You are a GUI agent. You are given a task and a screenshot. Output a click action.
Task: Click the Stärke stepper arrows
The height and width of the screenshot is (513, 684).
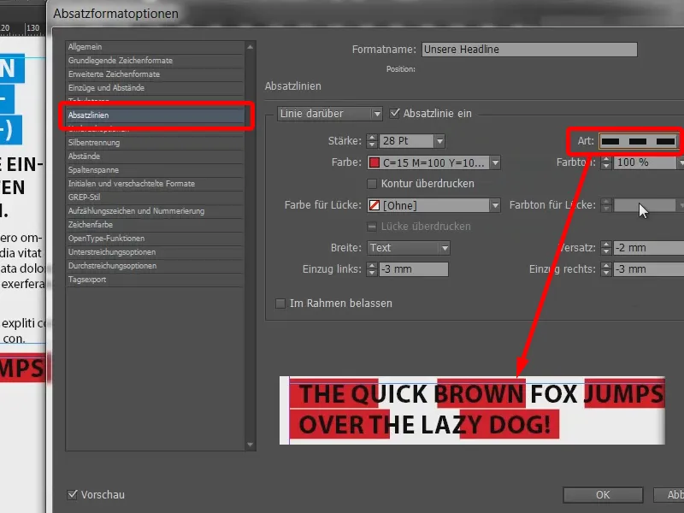pyautogui.click(x=372, y=141)
